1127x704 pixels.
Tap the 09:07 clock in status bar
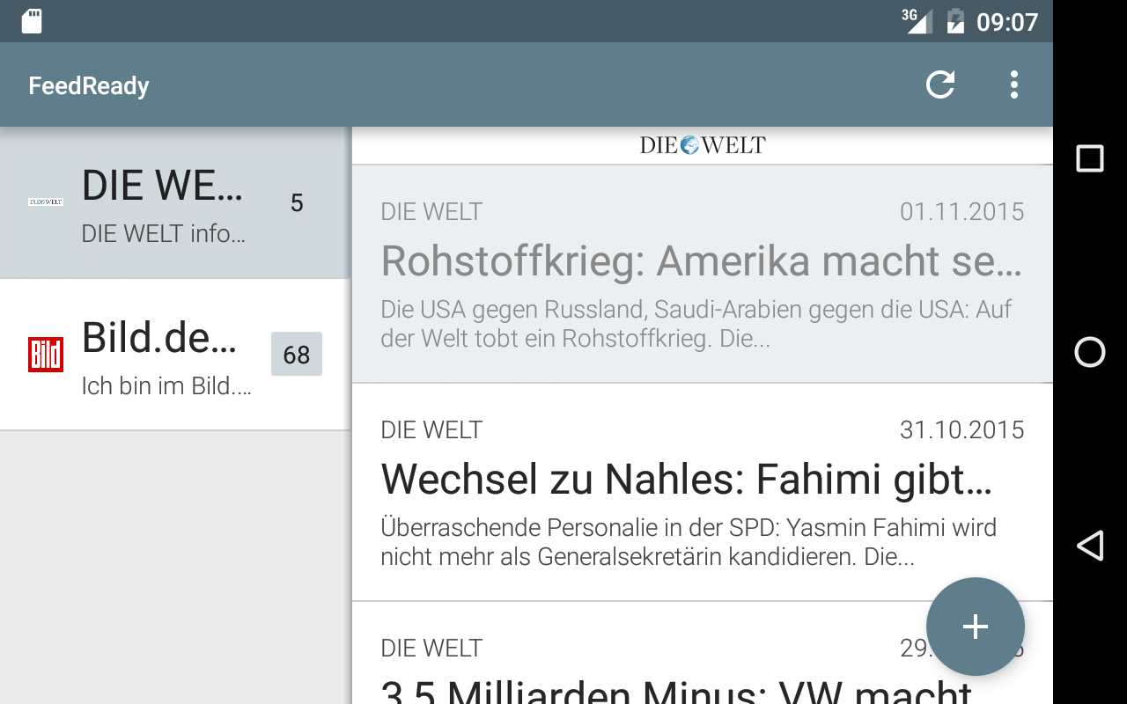coord(1007,21)
